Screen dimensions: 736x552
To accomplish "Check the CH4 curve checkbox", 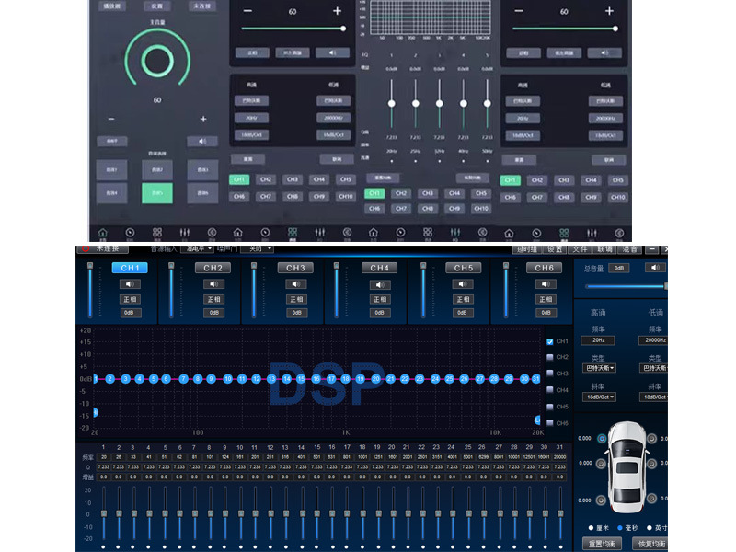I will coord(549,389).
